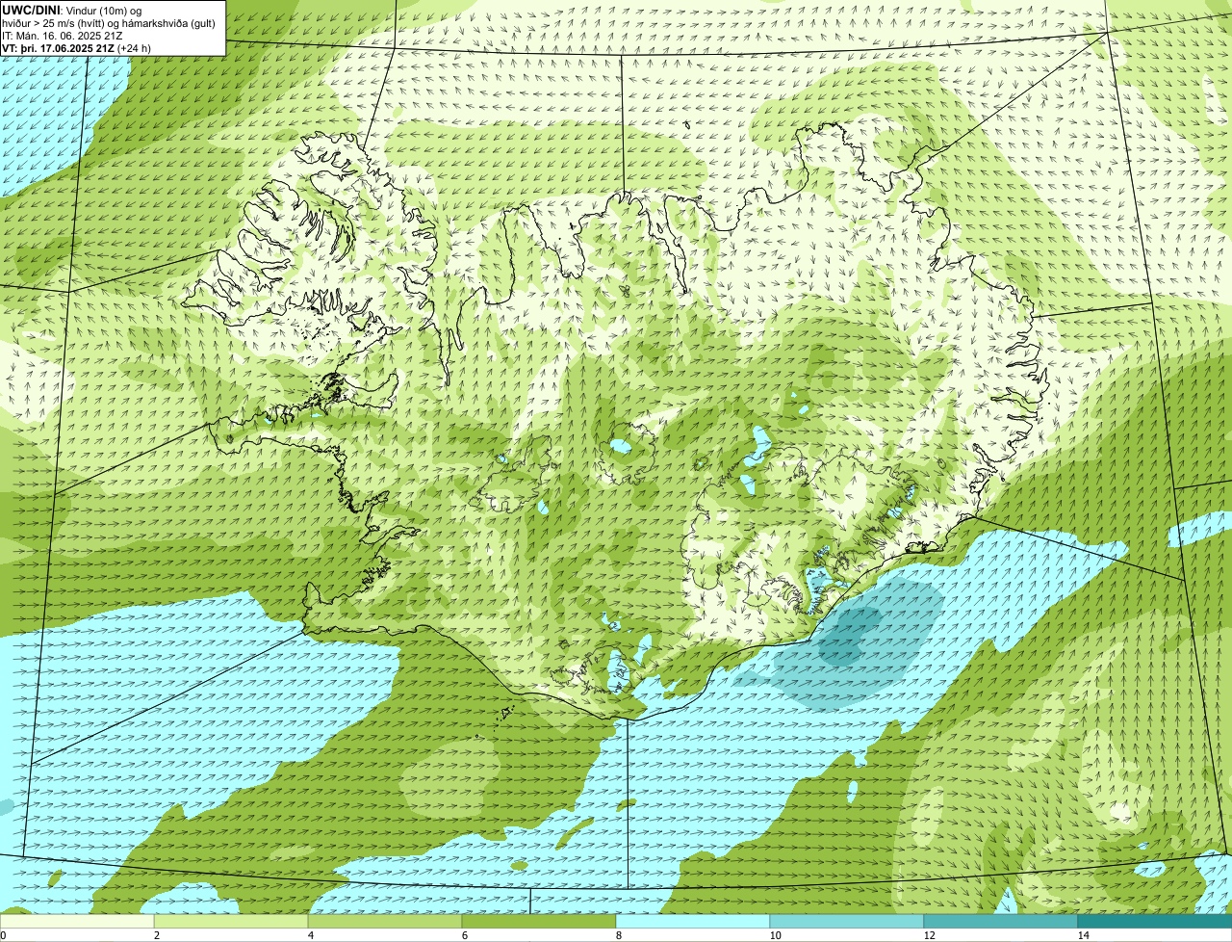Click the legend scale label '6'

(x=464, y=935)
